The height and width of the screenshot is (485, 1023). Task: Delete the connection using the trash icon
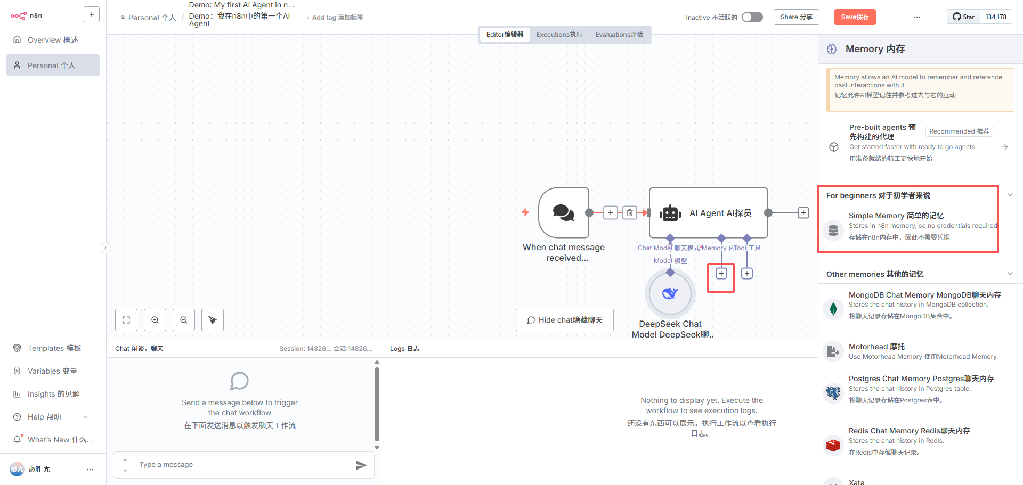630,213
